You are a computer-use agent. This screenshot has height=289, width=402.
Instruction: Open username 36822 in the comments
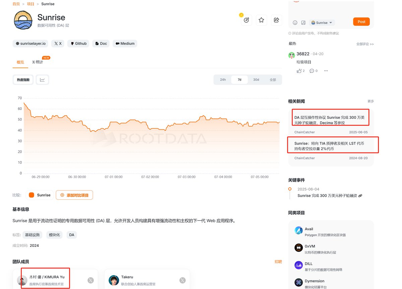pyautogui.click(x=303, y=54)
